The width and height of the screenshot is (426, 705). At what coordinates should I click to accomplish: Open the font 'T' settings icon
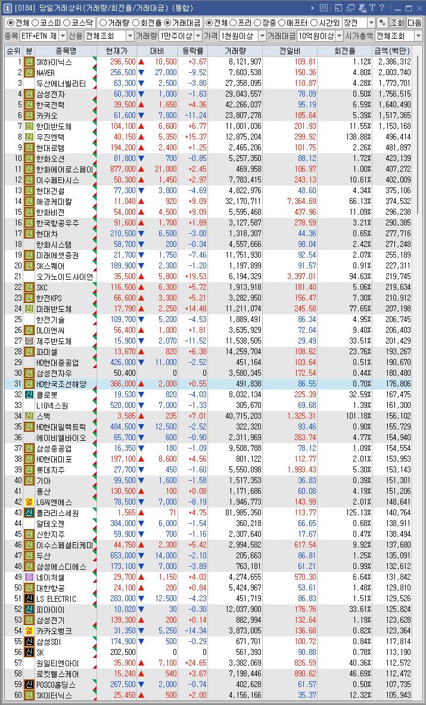[372, 8]
